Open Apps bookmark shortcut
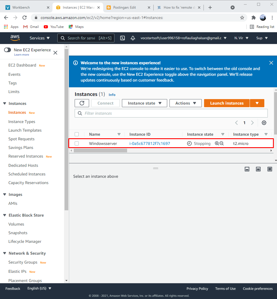This screenshot has width=277, height=299. click(x=11, y=27)
